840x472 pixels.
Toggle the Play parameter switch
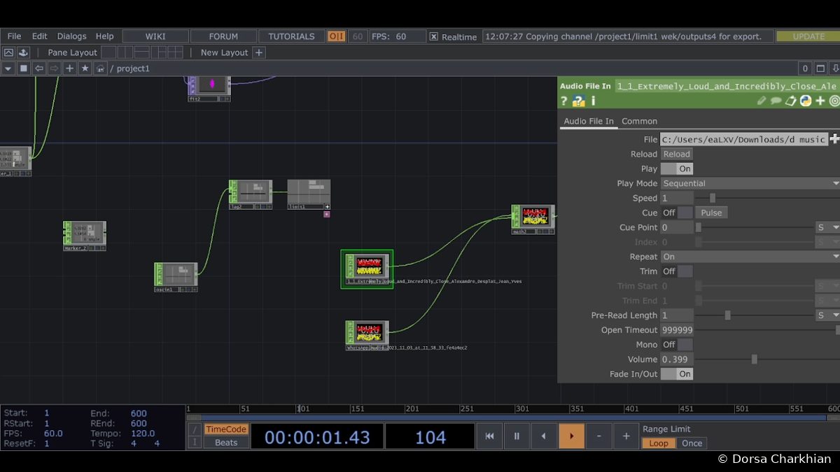pyautogui.click(x=677, y=169)
